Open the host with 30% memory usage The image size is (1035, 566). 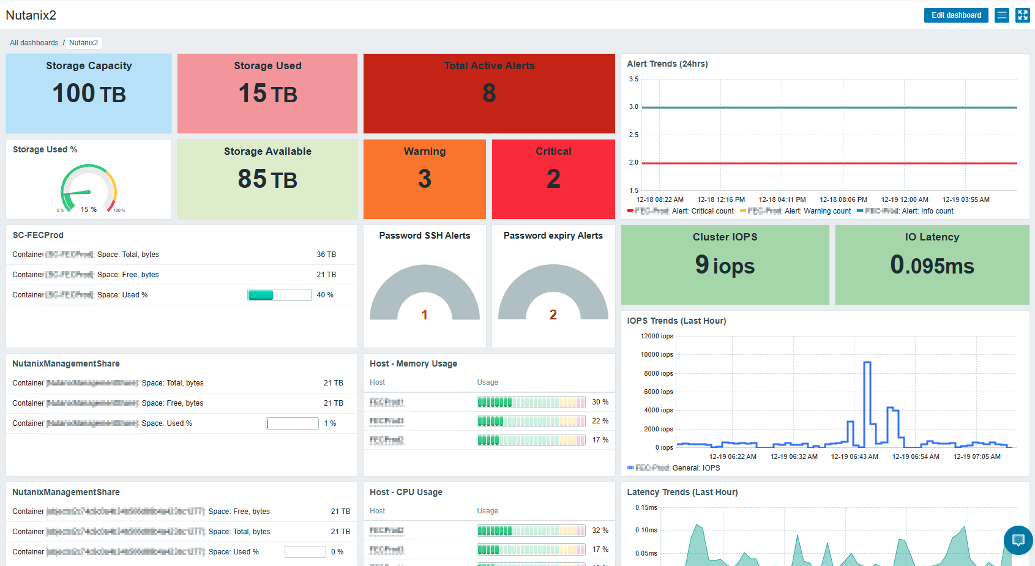(387, 402)
